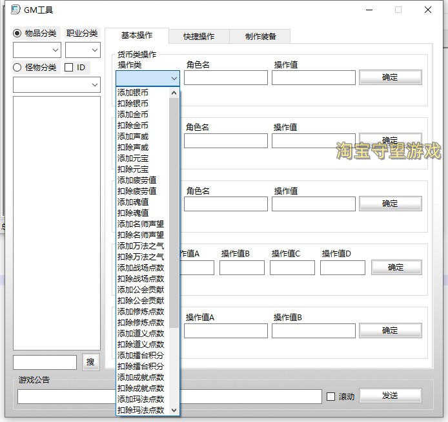
Task: Collapse the 操作类 combo box arrow
Action: pos(174,79)
